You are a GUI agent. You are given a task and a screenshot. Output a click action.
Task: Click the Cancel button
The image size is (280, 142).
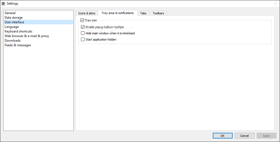(x=245, y=136)
